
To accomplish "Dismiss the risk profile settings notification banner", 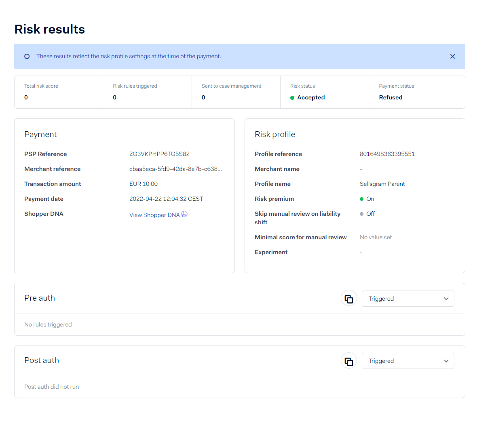I will (452, 57).
